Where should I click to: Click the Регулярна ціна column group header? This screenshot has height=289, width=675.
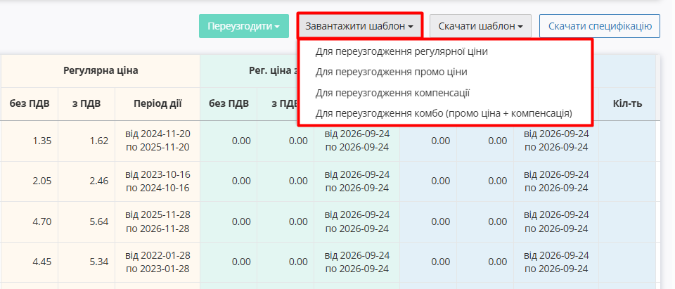101,70
